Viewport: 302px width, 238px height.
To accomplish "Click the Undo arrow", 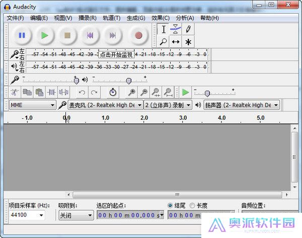I will pyautogui.click(x=82, y=92).
